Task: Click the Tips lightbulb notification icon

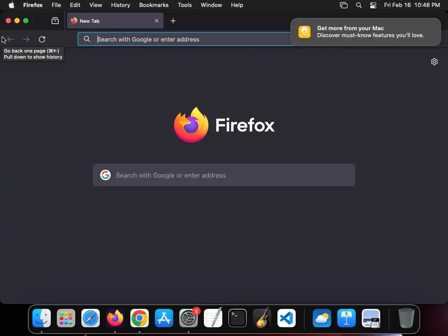Action: [304, 31]
